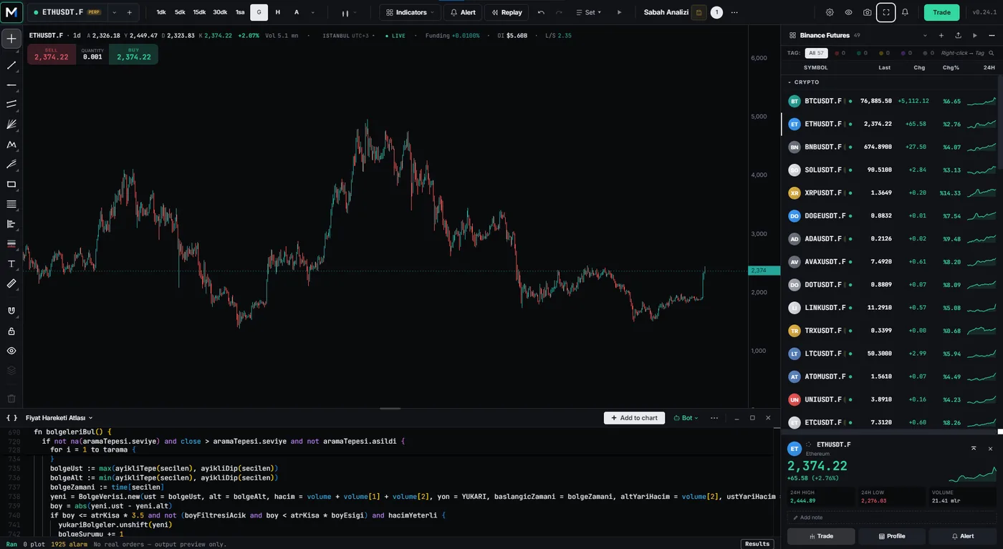Filter watchlist by the All 57 tag
Screen dimensions: 1003x549
pos(816,53)
